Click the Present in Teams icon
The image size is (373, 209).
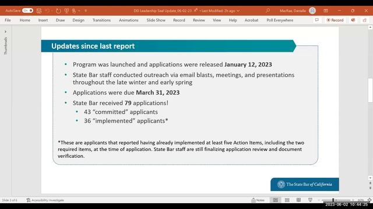click(x=353, y=20)
